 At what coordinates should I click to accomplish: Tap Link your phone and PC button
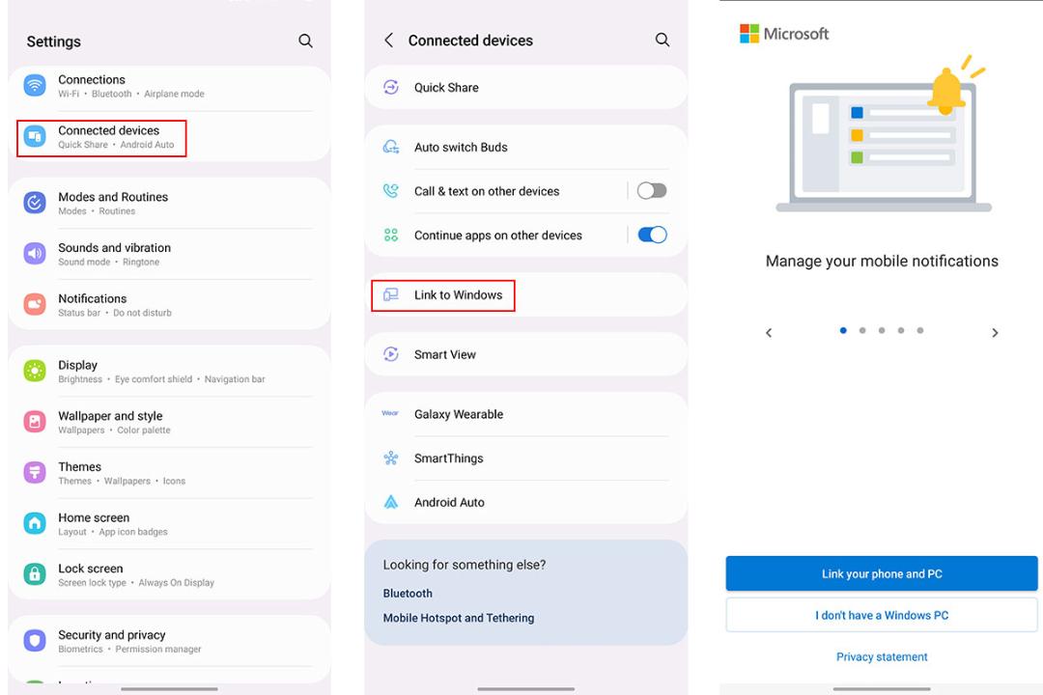882,573
